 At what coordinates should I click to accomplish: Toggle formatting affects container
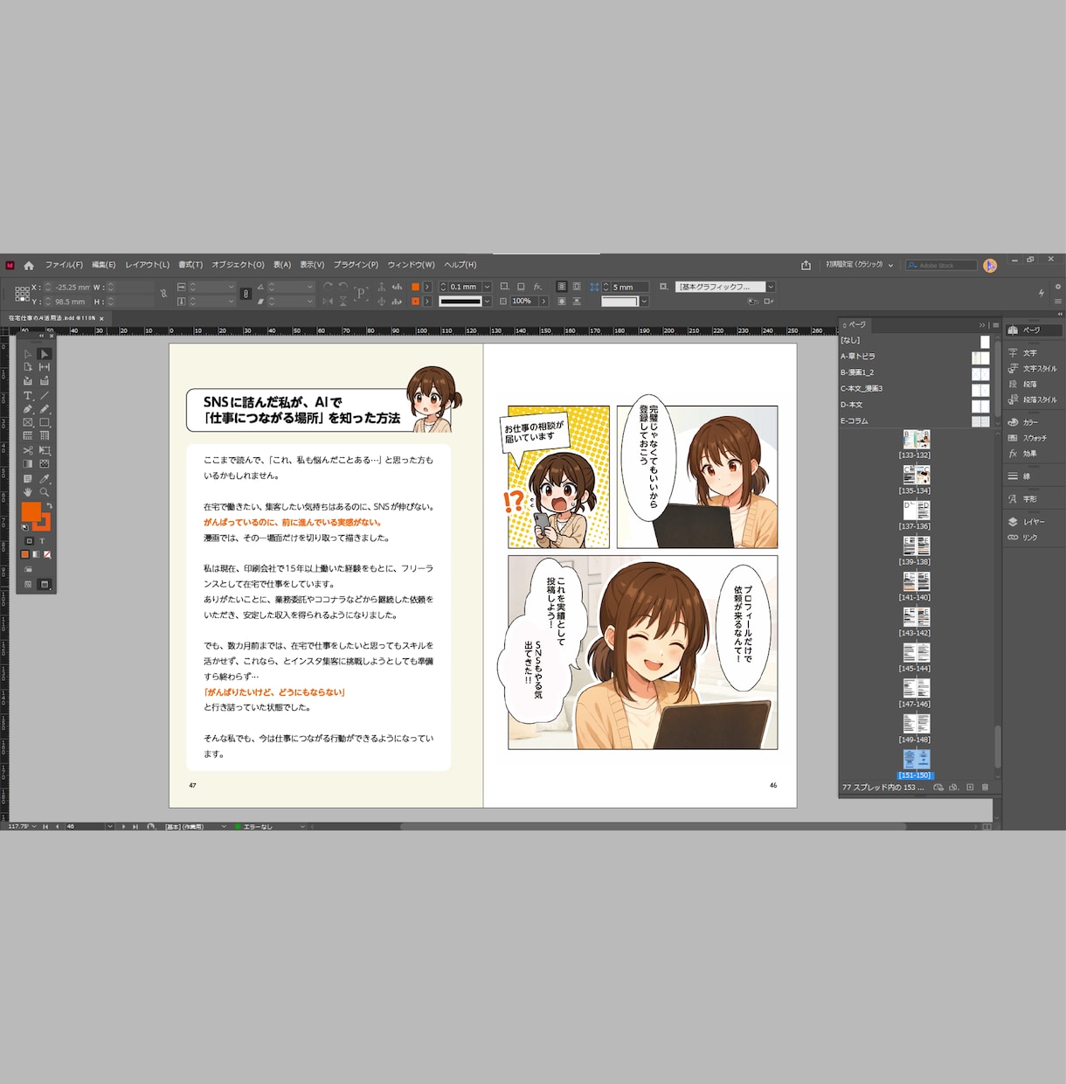click(x=30, y=541)
